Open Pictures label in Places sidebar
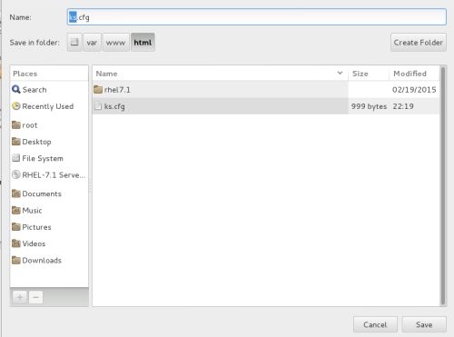This screenshot has height=337, width=454. tap(36, 227)
